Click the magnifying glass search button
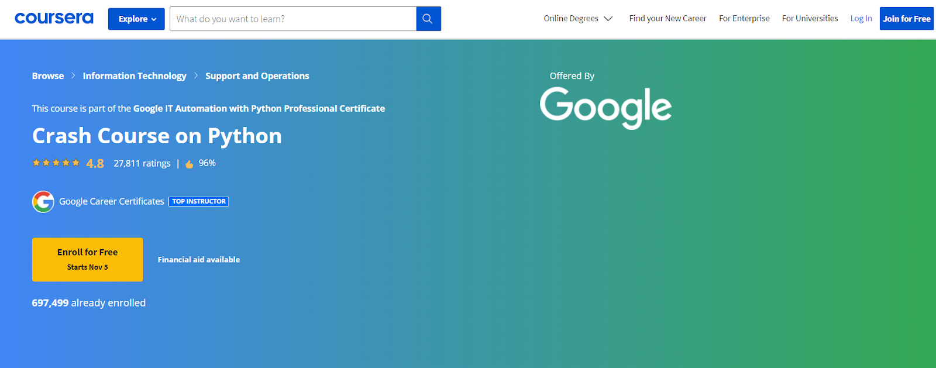 tap(428, 19)
